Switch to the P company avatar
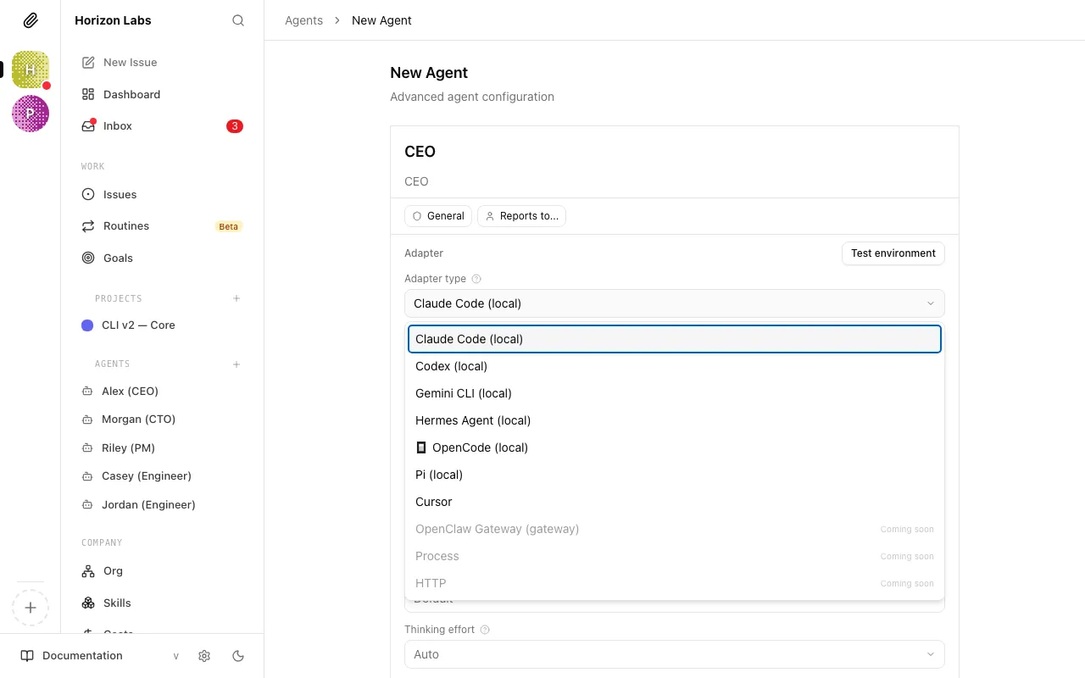 [31, 114]
